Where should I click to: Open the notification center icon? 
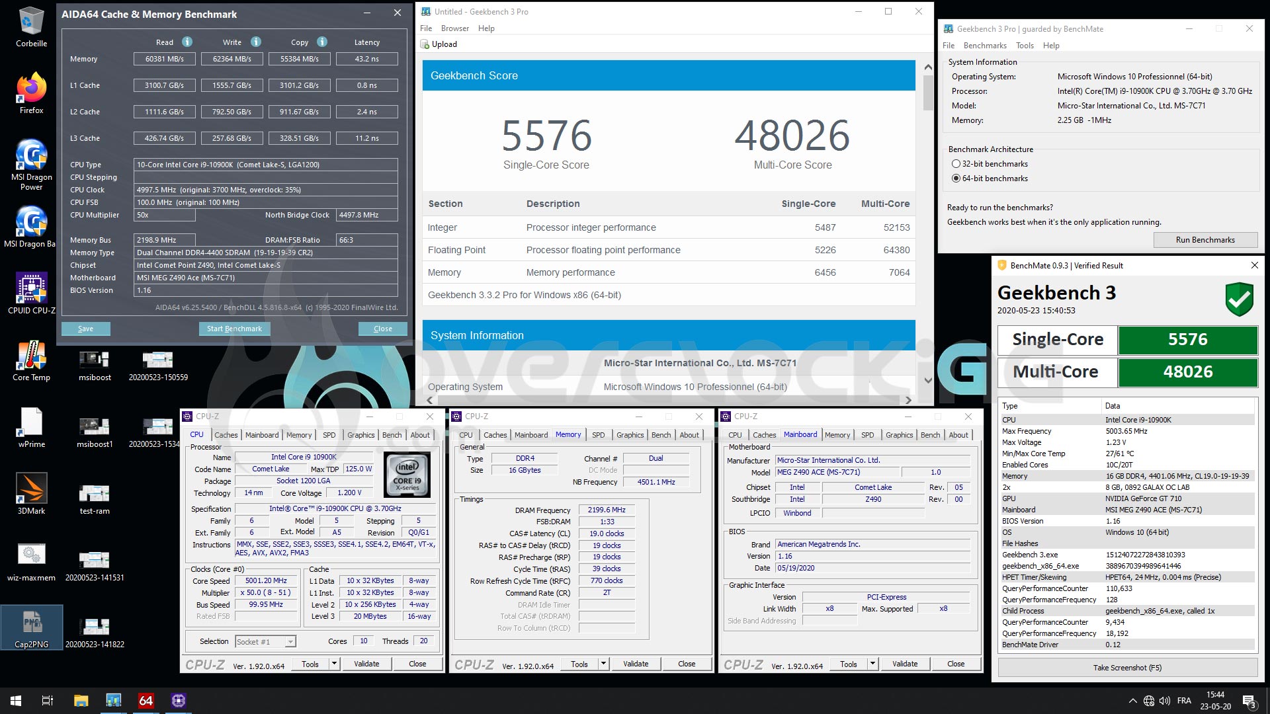click(x=1249, y=701)
